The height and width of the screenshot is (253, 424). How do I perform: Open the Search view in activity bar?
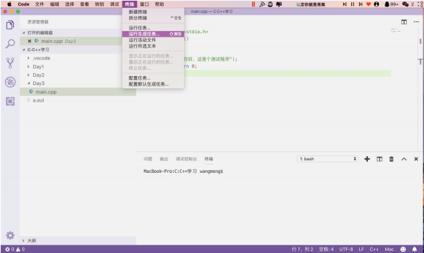(10, 44)
